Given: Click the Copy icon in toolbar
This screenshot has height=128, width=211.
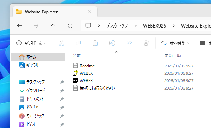Looking at the screenshot, I should coord(78,43).
